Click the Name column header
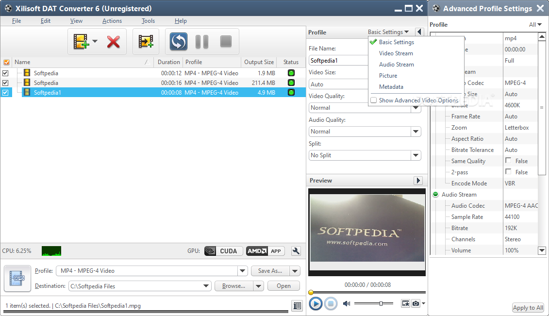 pyautogui.click(x=83, y=62)
